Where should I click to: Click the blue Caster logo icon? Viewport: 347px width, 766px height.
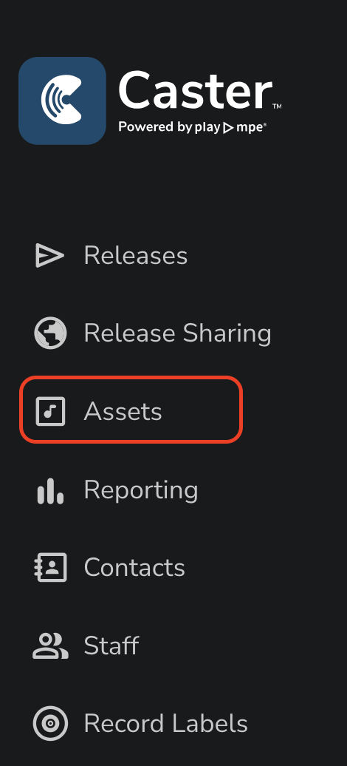[x=62, y=101]
